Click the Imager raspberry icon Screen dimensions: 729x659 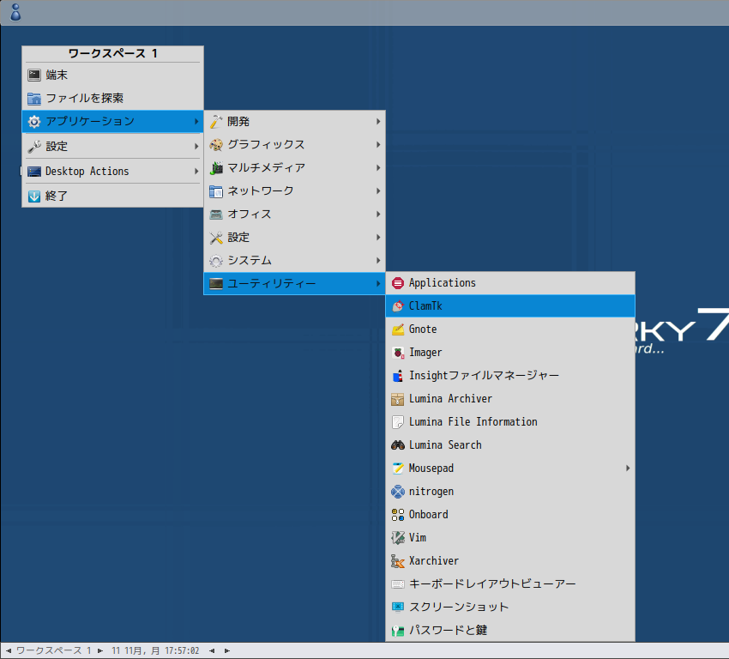click(x=397, y=353)
